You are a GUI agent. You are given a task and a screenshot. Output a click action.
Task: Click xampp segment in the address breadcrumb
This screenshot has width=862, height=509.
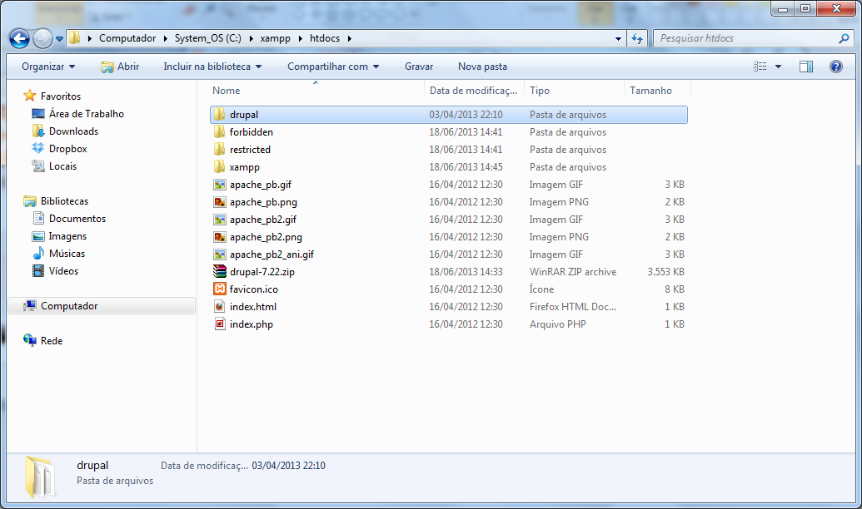(276, 38)
